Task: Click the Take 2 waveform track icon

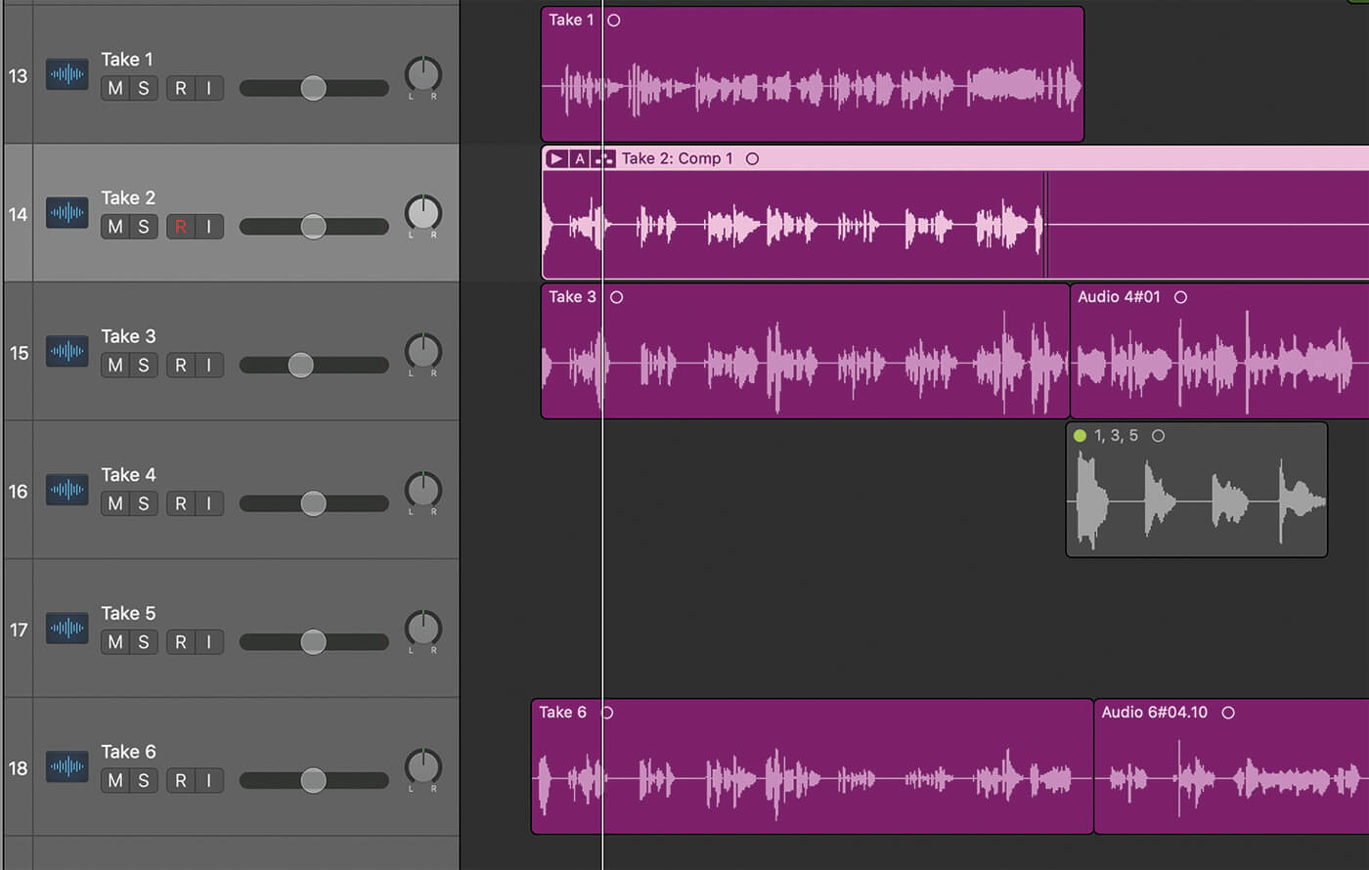Action: [x=66, y=213]
